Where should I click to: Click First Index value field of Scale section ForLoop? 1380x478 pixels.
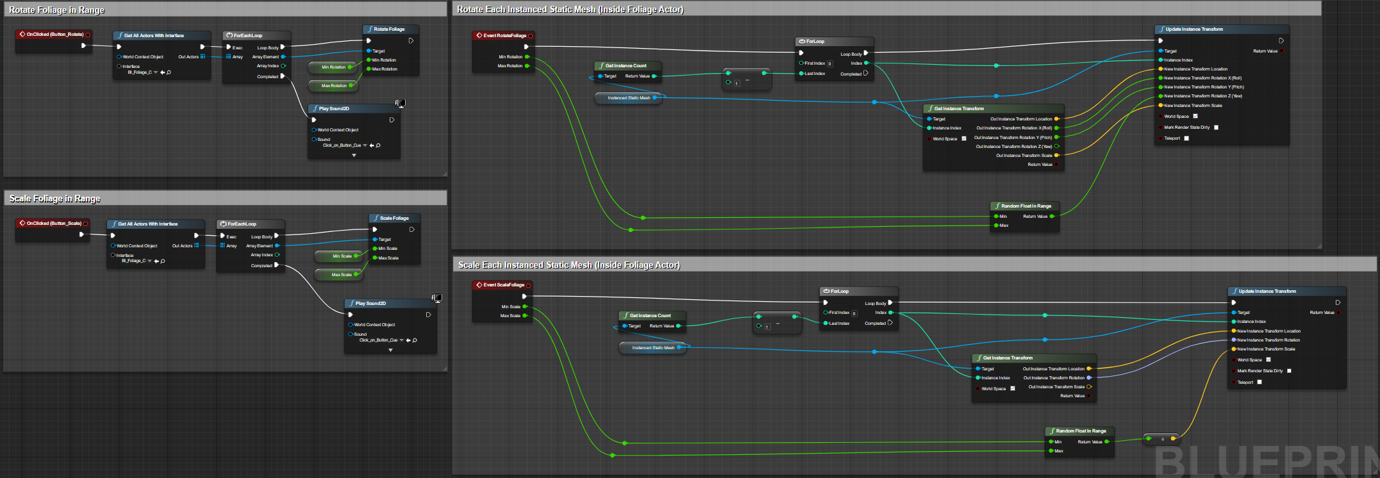pyautogui.click(x=854, y=313)
